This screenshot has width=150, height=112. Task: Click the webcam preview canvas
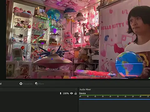pos(78,39)
